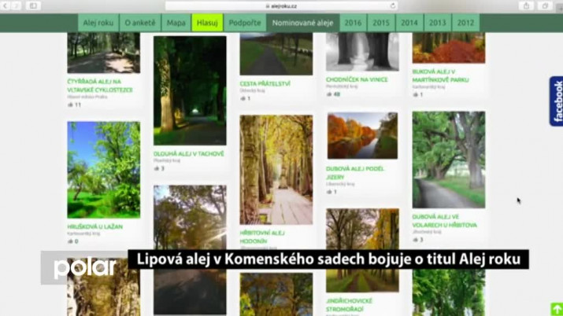Open Buková alej v Martínkově parku link
Viewport: 563px width, 316px height.
click(x=439, y=75)
